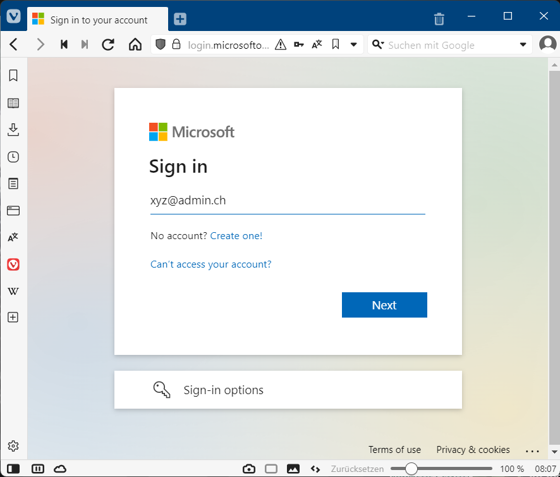Open the Reading List panel
This screenshot has width=560, height=477.
pyautogui.click(x=13, y=103)
